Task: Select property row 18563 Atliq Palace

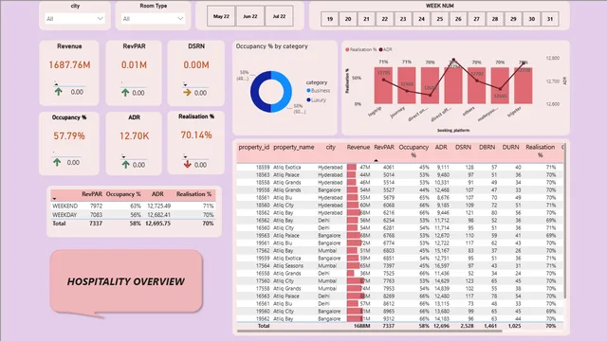Action: tap(400, 174)
